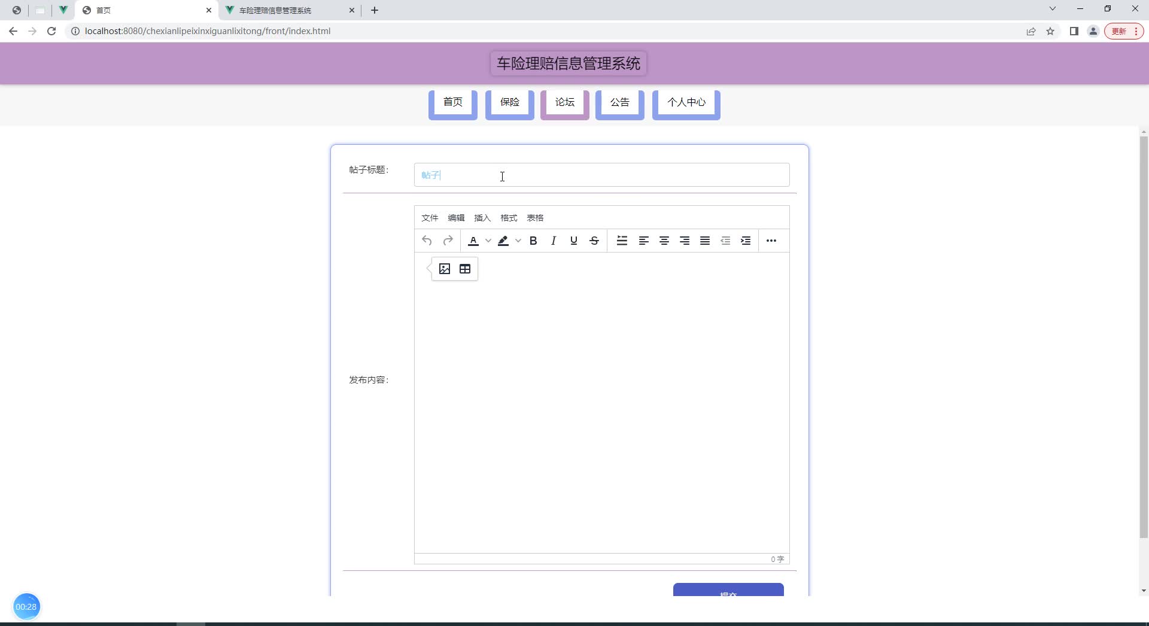Image resolution: width=1149 pixels, height=626 pixels.
Task: Close the 车险理赔信息管理系统 browser tab
Action: point(352,10)
